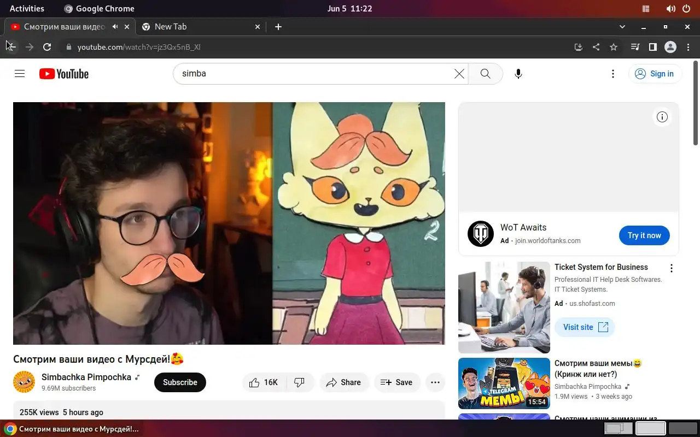Click the video player to pause
This screenshot has height=437, width=700.
point(229,223)
